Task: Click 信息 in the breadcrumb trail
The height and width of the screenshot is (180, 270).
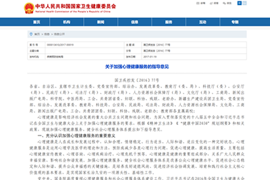Action: pyautogui.click(x=47, y=34)
